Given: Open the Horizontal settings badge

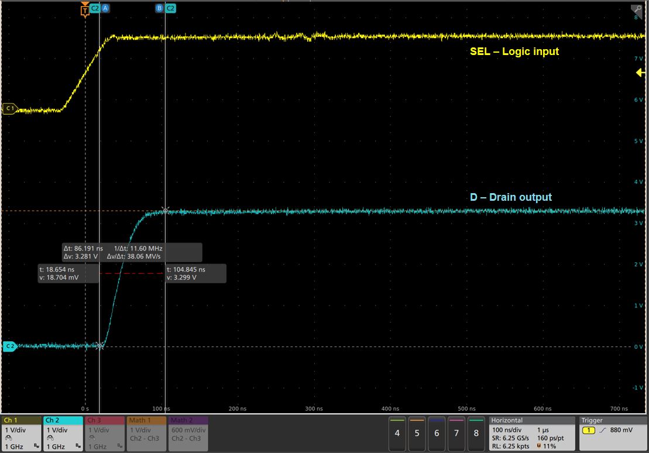Looking at the screenshot, I should 532,433.
